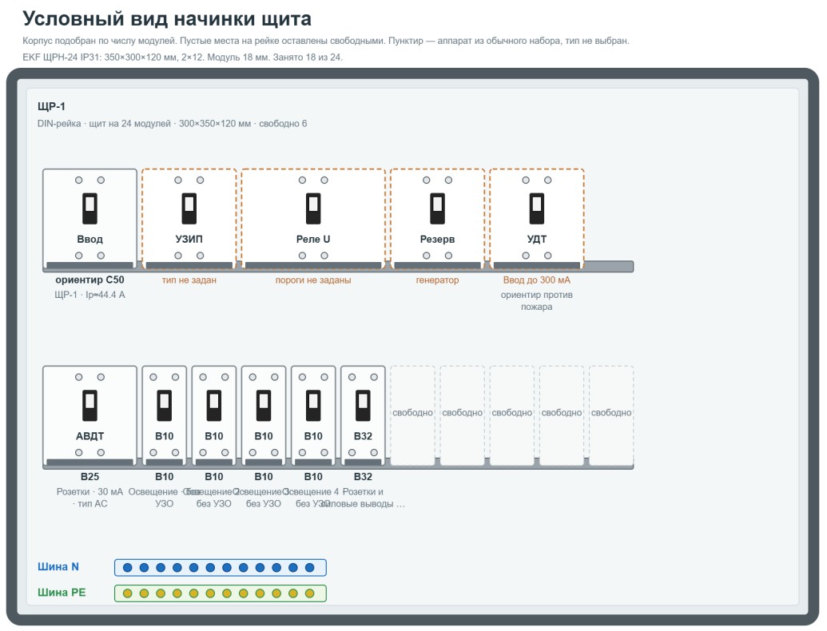
Task: Click the 'свободно' slot right beside B32
Action: pyautogui.click(x=412, y=415)
